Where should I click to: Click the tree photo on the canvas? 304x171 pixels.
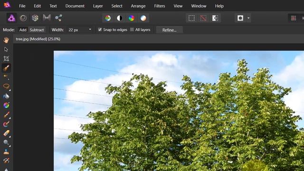(x=179, y=111)
